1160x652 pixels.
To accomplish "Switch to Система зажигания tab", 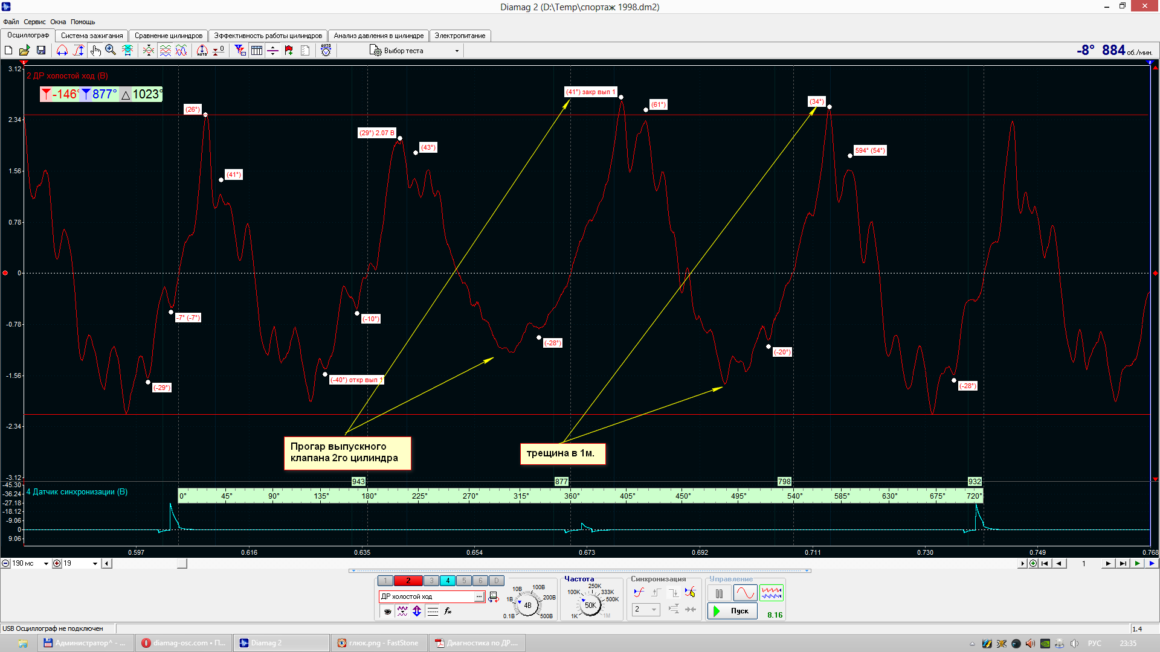I will 92,36.
